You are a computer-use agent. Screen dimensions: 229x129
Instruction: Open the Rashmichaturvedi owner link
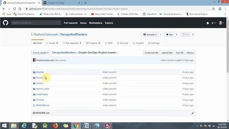tap(46, 34)
